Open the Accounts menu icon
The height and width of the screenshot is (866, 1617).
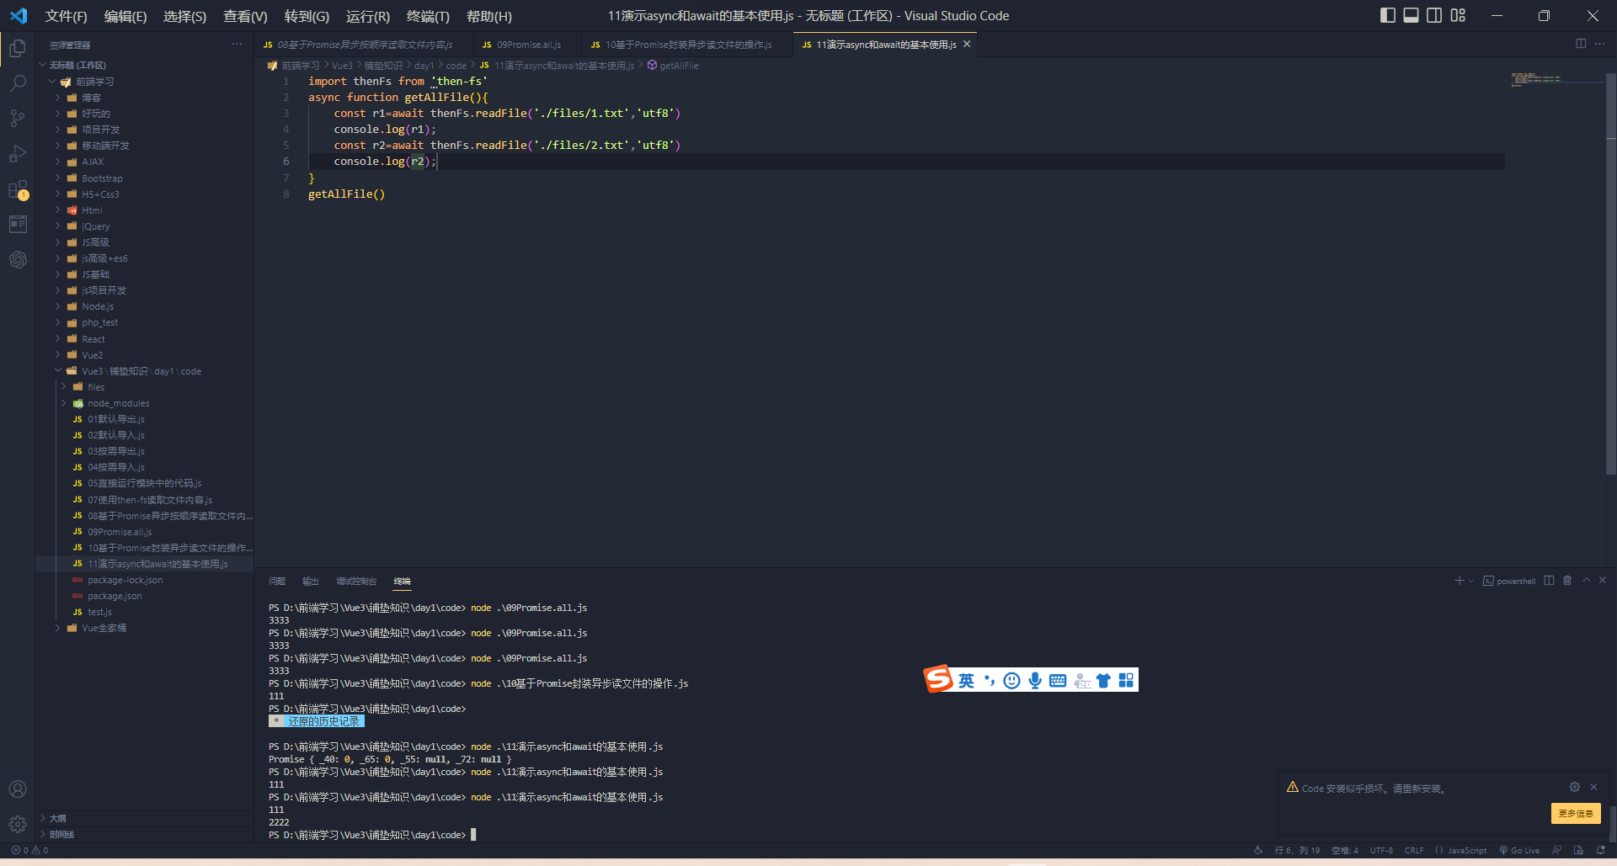click(18, 789)
